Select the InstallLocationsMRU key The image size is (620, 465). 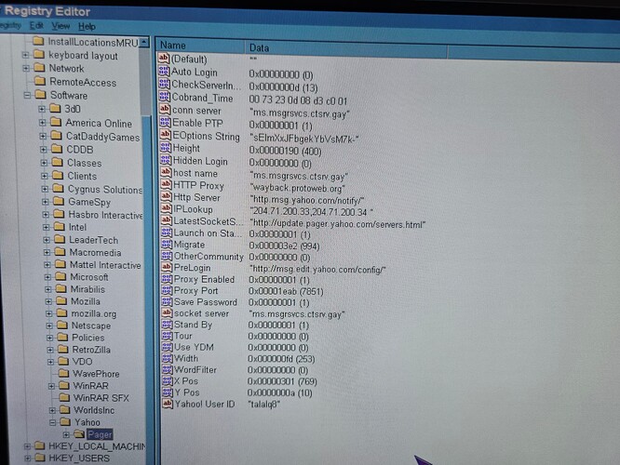tap(93, 42)
